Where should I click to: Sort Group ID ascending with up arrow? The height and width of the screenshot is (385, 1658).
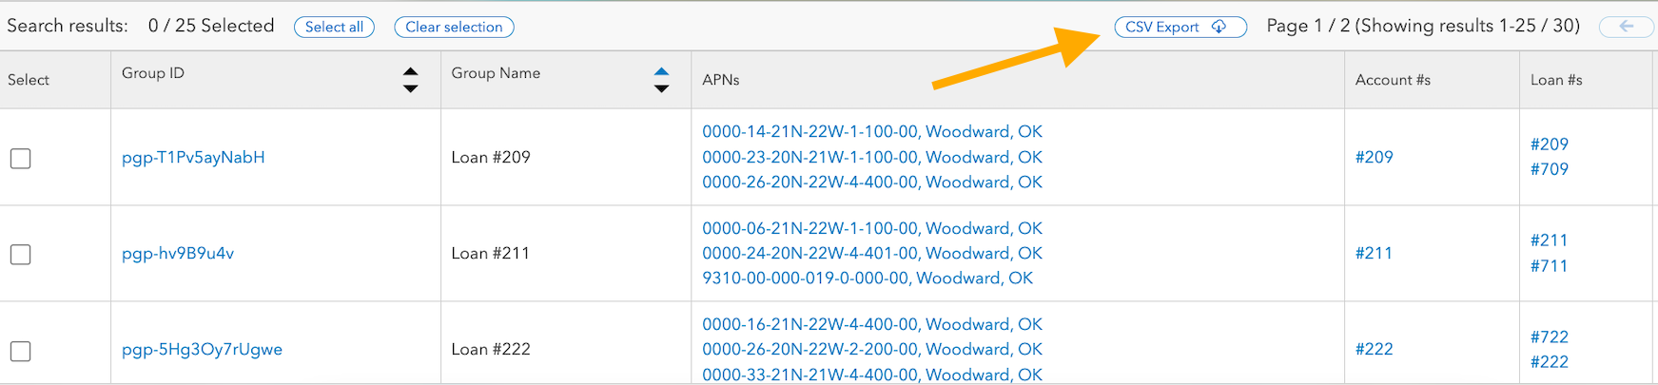410,71
